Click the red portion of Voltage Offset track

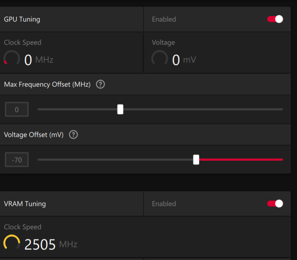coord(241,160)
